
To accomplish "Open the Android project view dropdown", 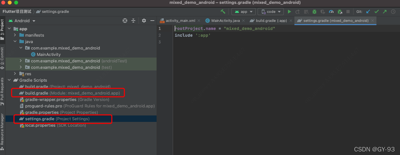I will click(x=22, y=21).
